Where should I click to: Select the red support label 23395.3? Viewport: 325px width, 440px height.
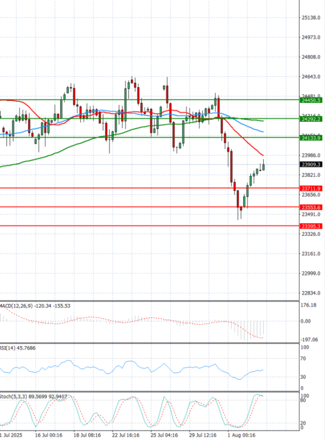pos(311,226)
